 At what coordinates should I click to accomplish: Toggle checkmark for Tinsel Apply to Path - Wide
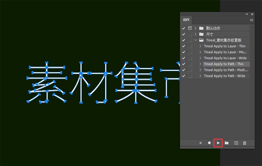click(x=184, y=76)
